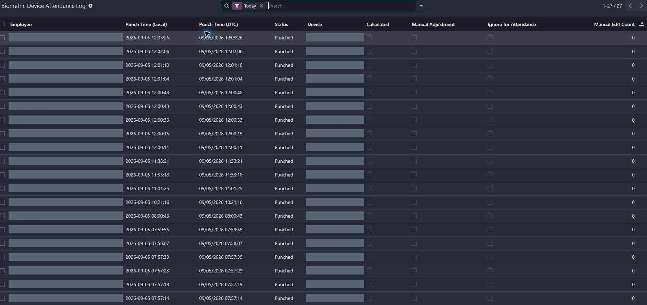
Task: Click the Today filter label
Action: click(250, 6)
